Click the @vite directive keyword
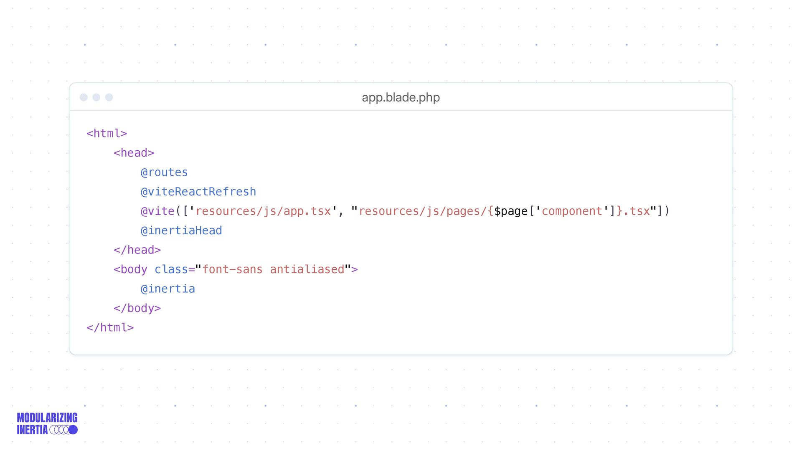Viewport: 802px width, 451px height. (x=157, y=211)
